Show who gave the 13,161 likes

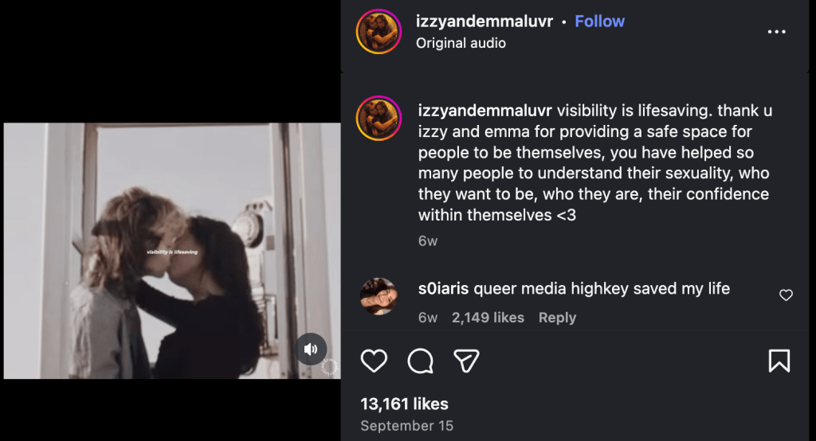tap(404, 404)
